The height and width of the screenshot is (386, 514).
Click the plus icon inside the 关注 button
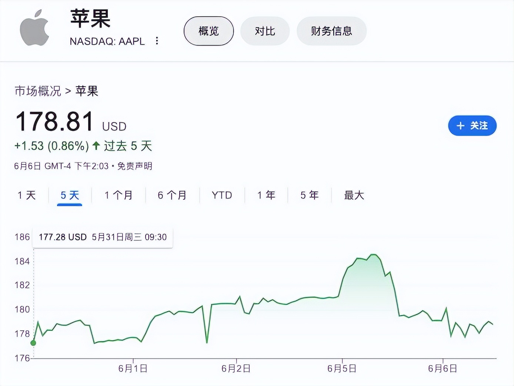[x=460, y=126]
